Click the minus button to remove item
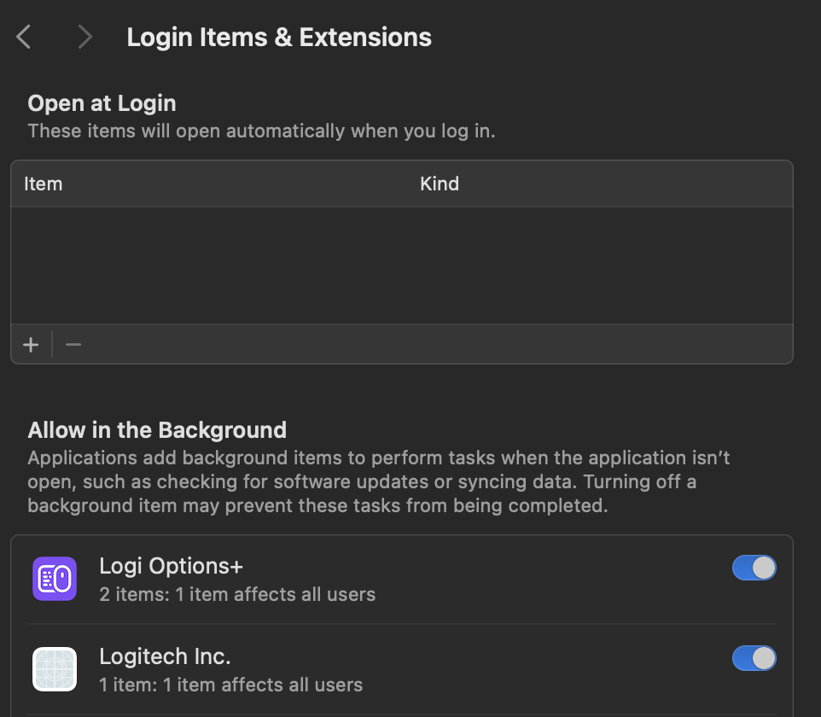This screenshot has width=821, height=717. 73,345
